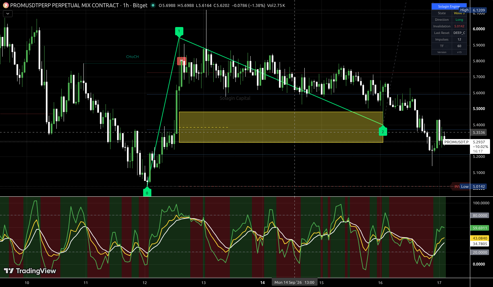Click the CHoCH structure label
The height and width of the screenshot is (287, 493).
tap(132, 57)
